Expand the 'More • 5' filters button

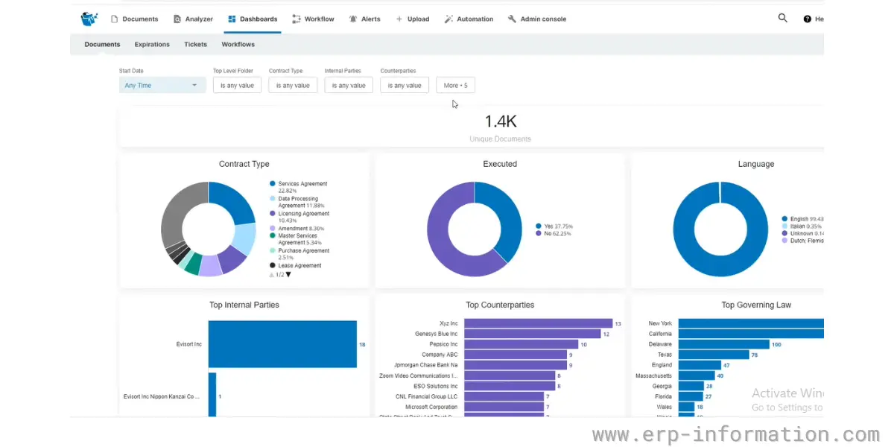[x=456, y=85]
